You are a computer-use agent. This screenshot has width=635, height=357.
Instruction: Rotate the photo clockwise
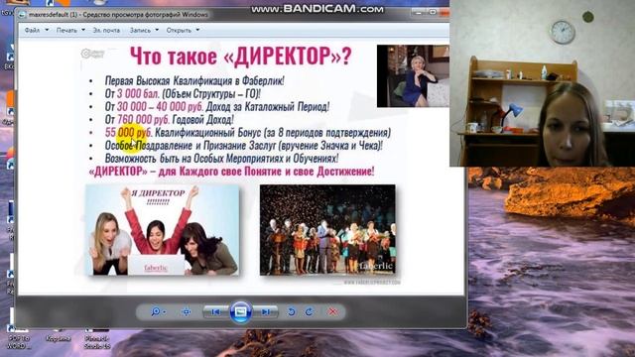(309, 311)
